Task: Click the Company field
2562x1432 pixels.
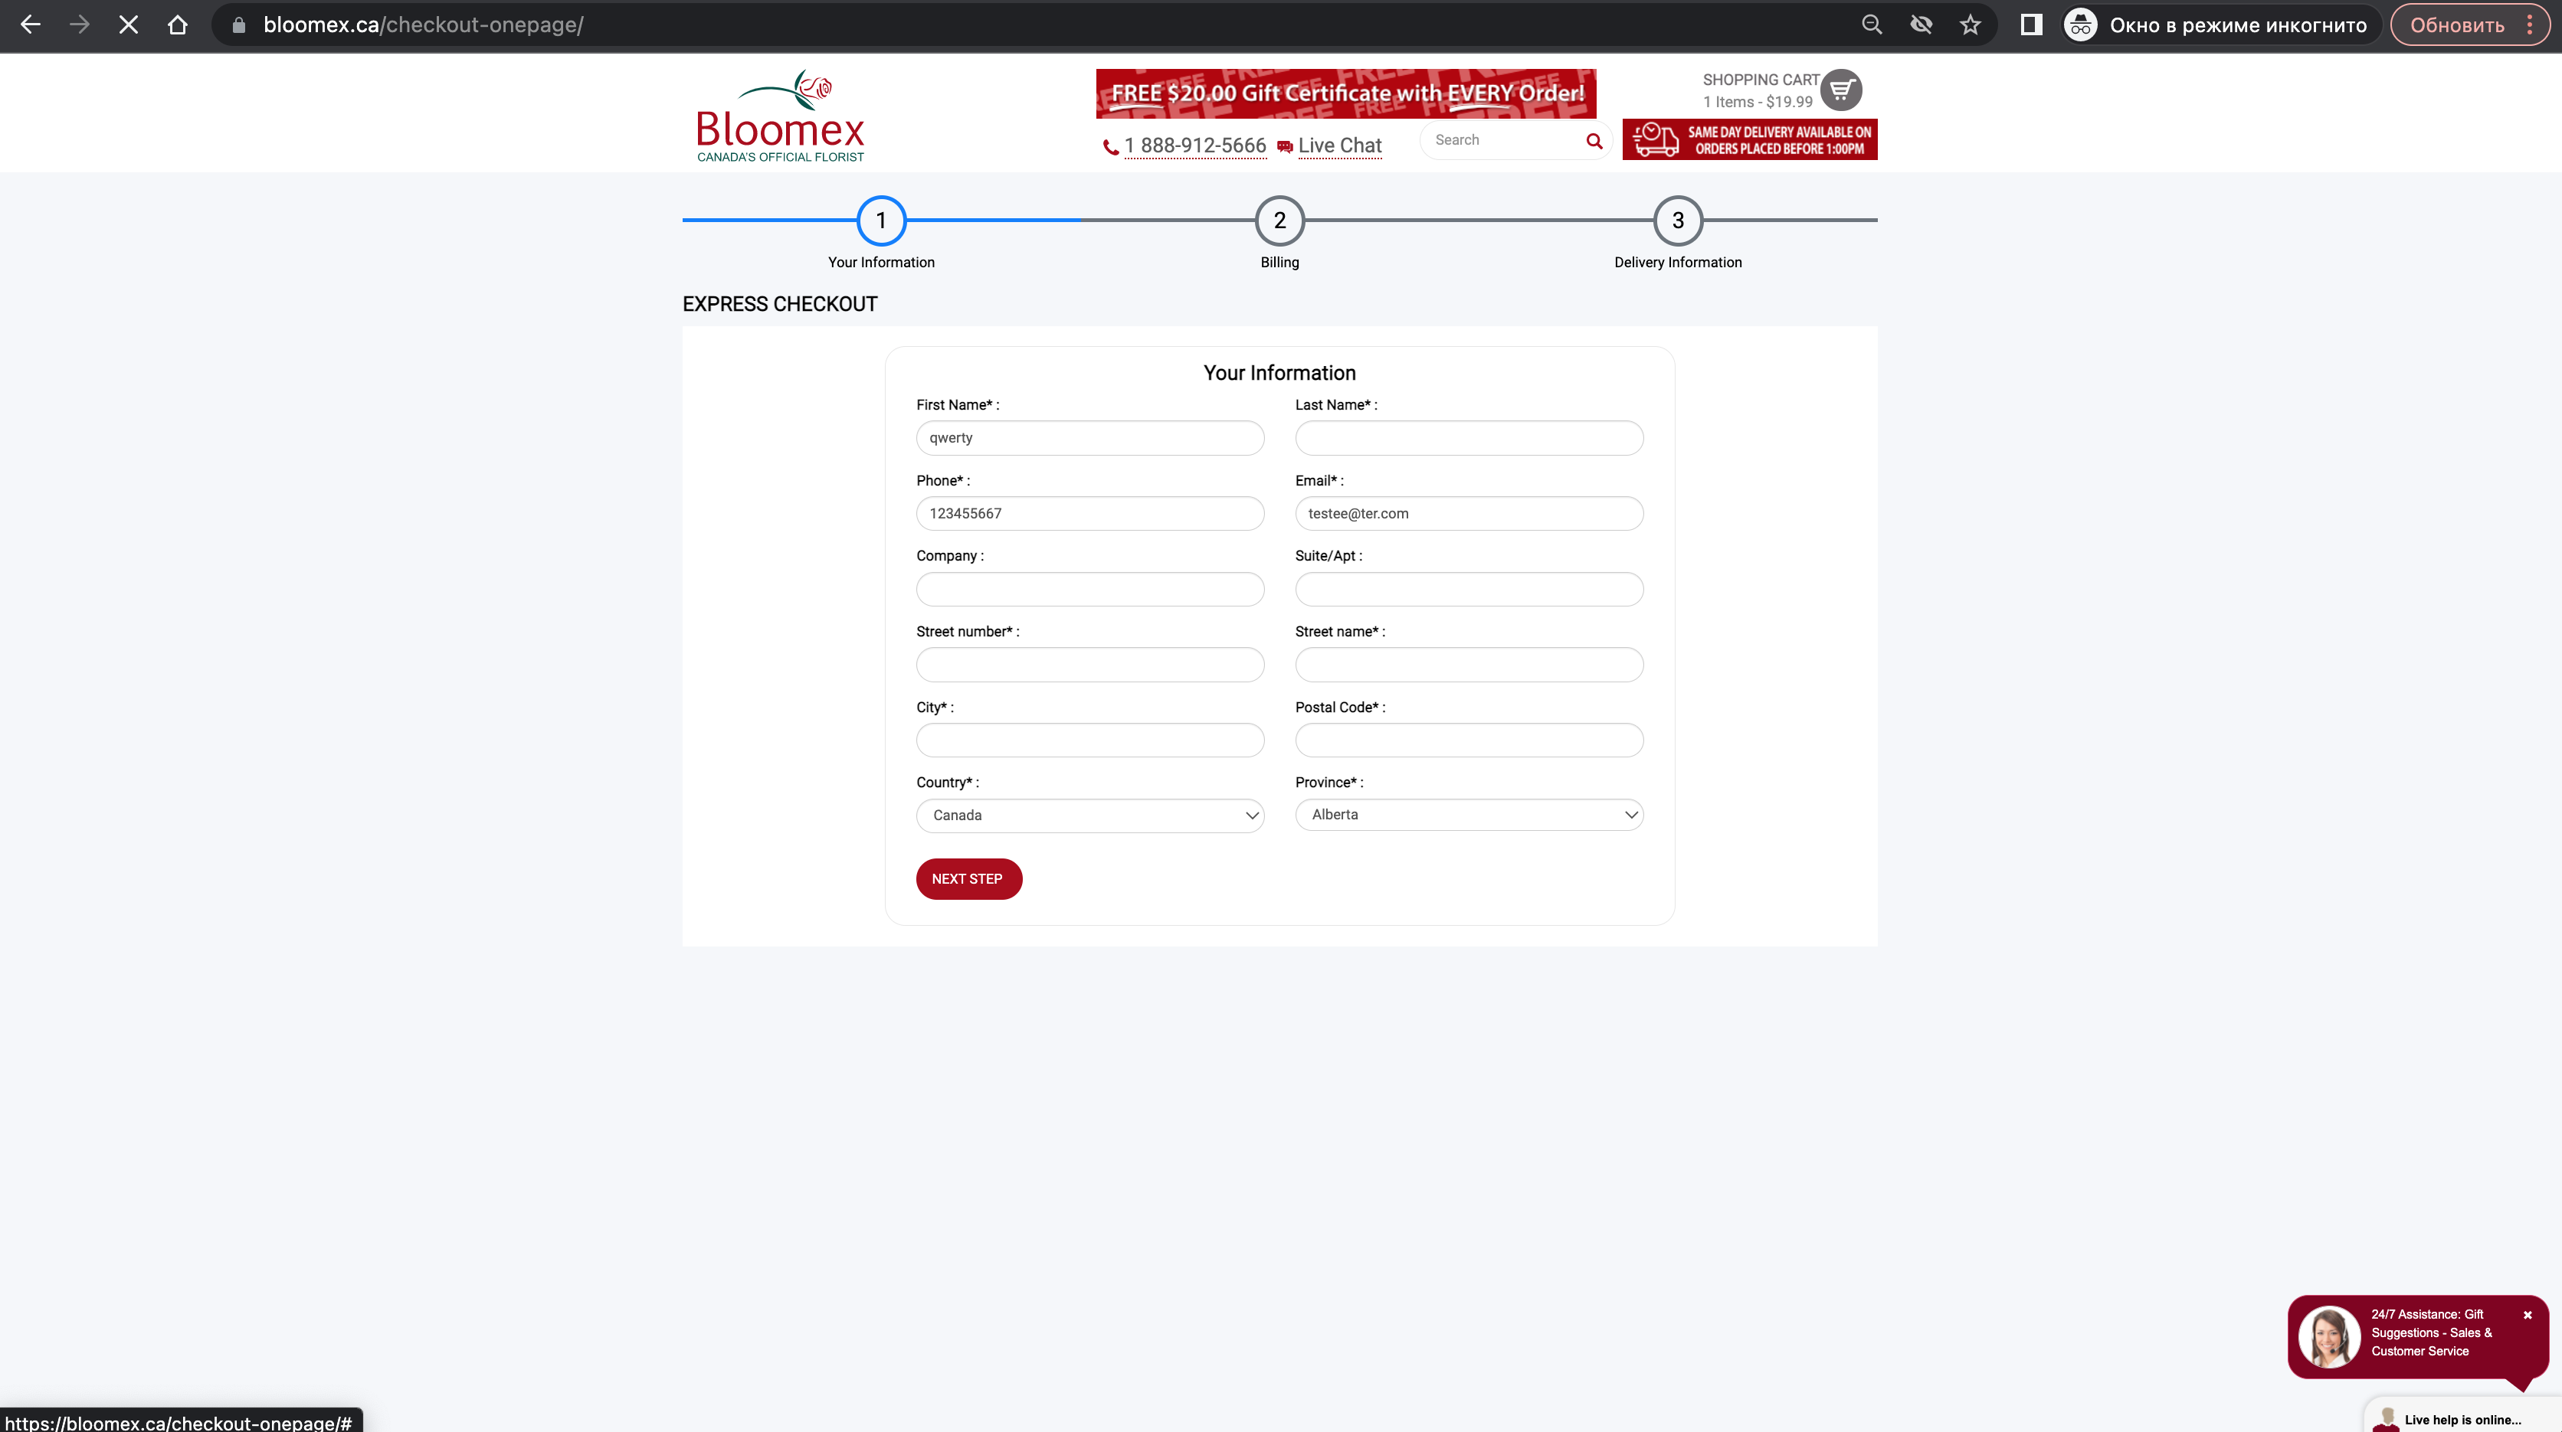Action: click(1090, 590)
